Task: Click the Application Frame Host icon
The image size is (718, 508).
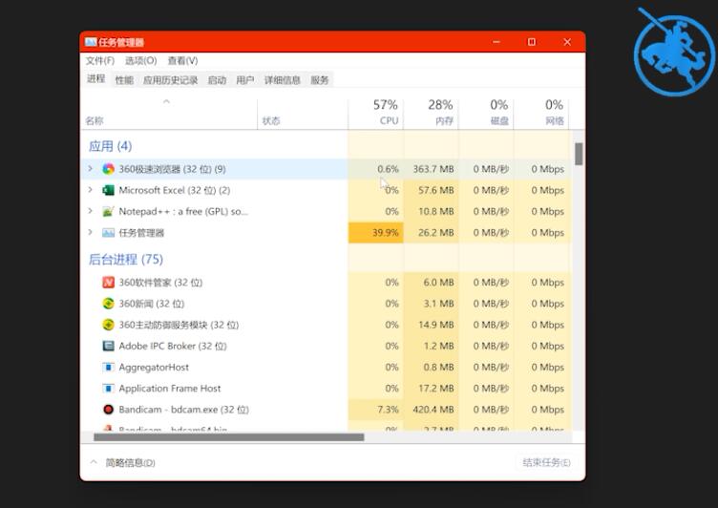Action: click(x=109, y=388)
